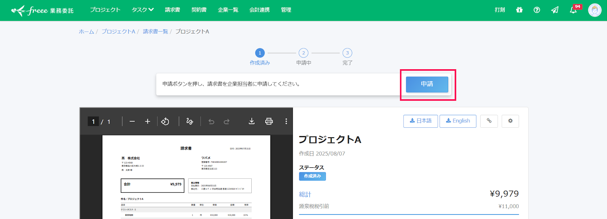Screen dimensions: 607x219
Task: Download the PDF from viewer toolbar
Action: tap(252, 121)
